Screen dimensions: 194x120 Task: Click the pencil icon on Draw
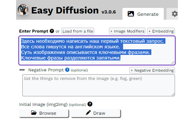(x=88, y=113)
